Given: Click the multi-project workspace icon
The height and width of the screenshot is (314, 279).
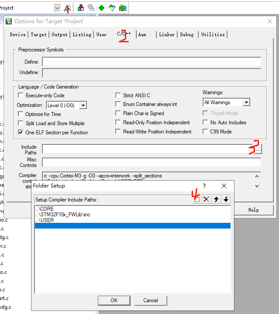Looking at the screenshot, I should 91,8.
